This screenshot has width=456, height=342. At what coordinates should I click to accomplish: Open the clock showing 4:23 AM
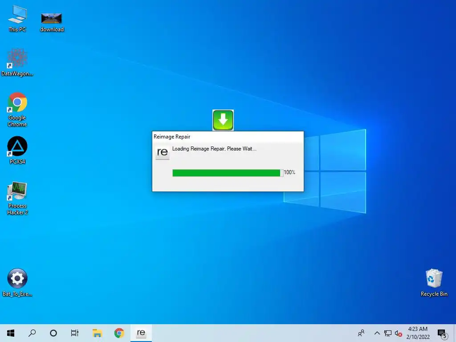click(418, 333)
